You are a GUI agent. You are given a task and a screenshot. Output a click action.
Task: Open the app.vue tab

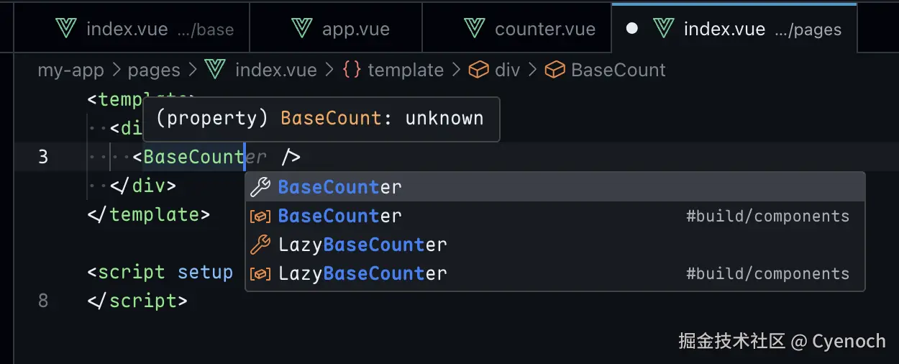(355, 29)
